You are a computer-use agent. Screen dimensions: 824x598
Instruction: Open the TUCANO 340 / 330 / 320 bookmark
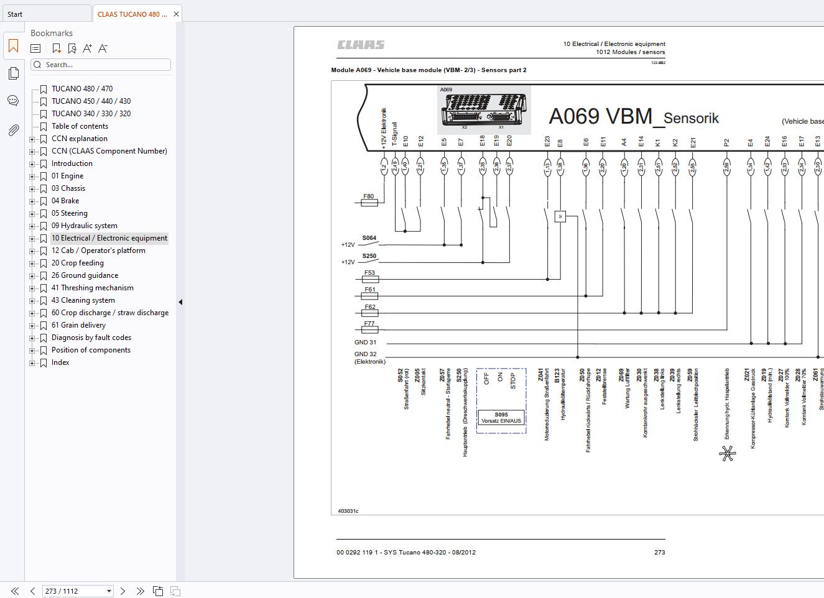tap(91, 114)
